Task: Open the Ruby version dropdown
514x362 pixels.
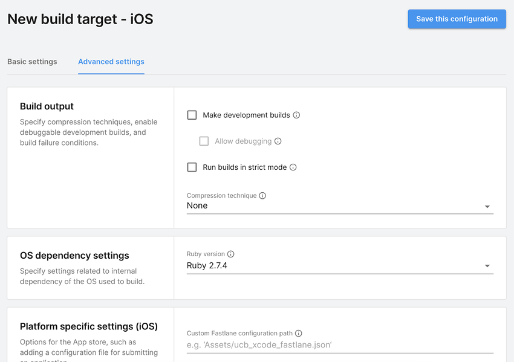Action: click(339, 266)
